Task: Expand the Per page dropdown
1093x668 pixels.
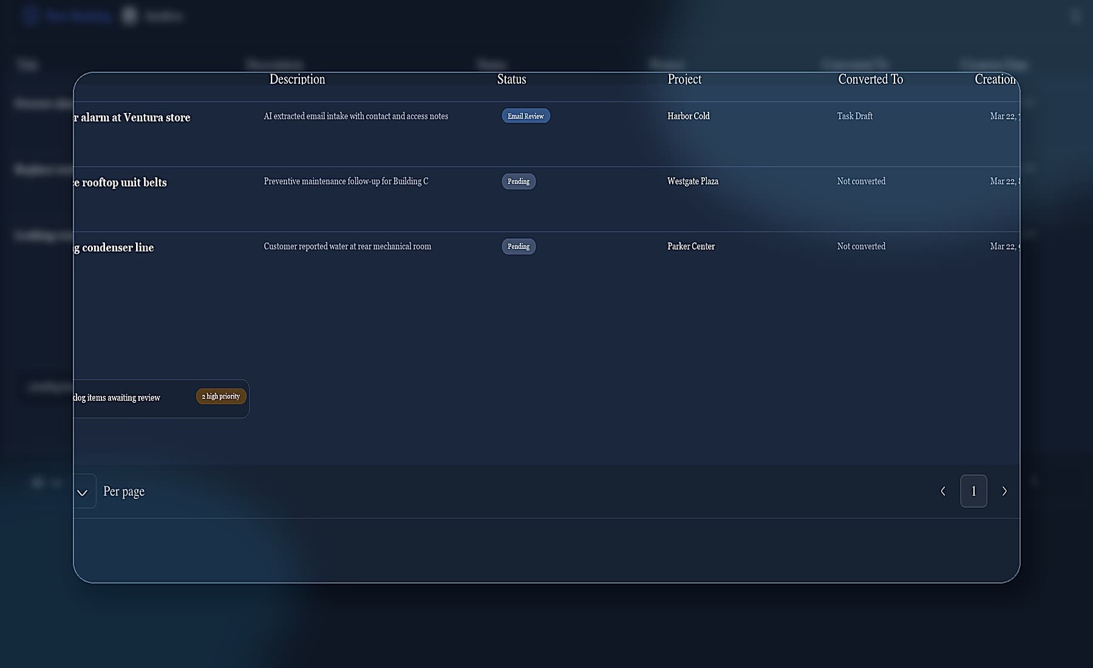Action: click(124, 491)
